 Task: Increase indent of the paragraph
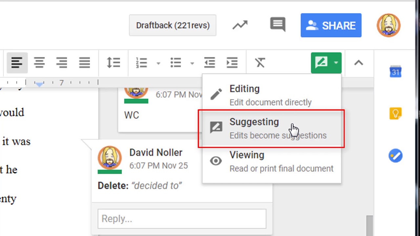[x=232, y=63]
